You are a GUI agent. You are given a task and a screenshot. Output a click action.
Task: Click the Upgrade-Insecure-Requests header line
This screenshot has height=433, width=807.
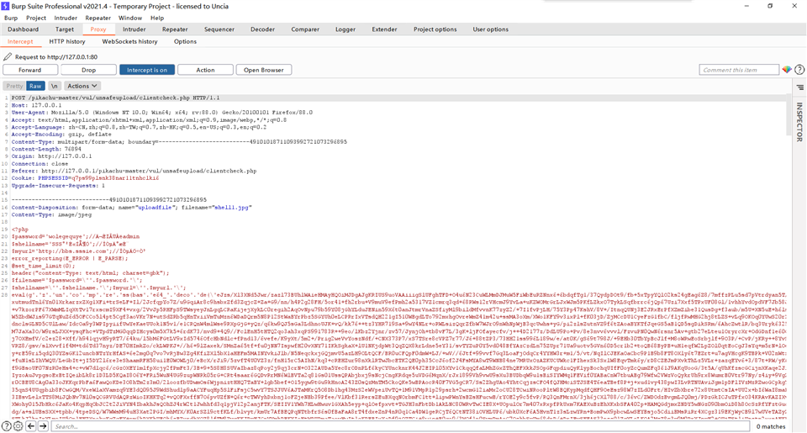(x=58, y=185)
